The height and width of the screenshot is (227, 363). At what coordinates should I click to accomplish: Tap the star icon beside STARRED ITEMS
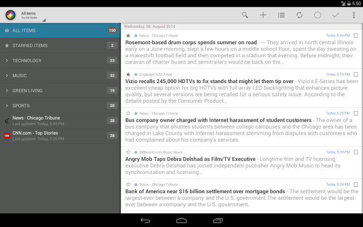7,45
